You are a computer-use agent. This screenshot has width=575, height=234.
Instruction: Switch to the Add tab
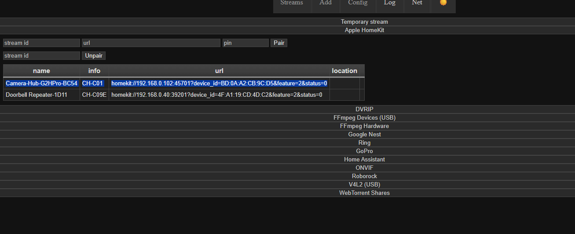[326, 3]
